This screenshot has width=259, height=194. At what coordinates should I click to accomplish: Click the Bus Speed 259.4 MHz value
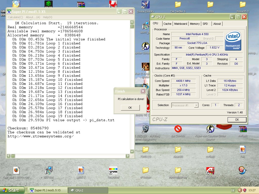pos(183,90)
